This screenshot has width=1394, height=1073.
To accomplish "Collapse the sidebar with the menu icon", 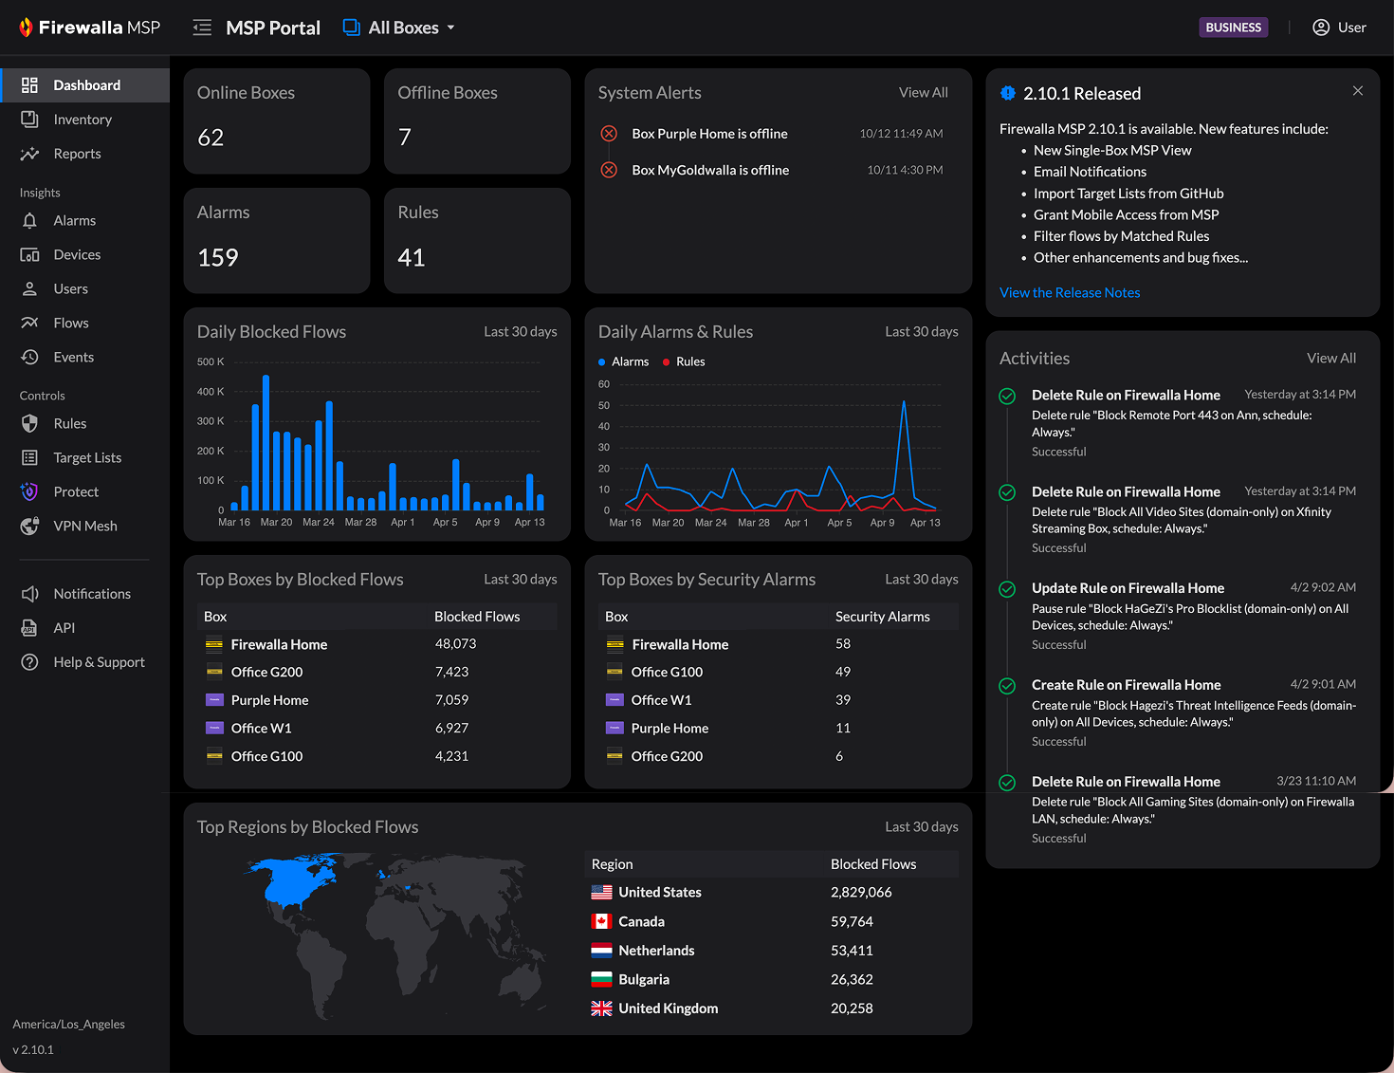I will [x=201, y=28].
